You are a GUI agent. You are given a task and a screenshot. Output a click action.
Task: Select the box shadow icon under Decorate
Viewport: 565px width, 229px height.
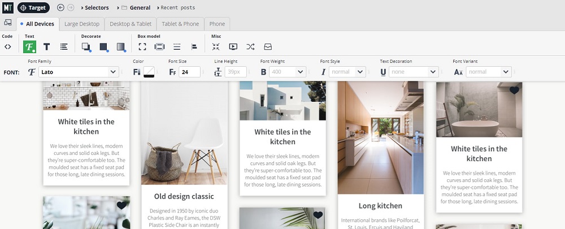pyautogui.click(x=86, y=47)
